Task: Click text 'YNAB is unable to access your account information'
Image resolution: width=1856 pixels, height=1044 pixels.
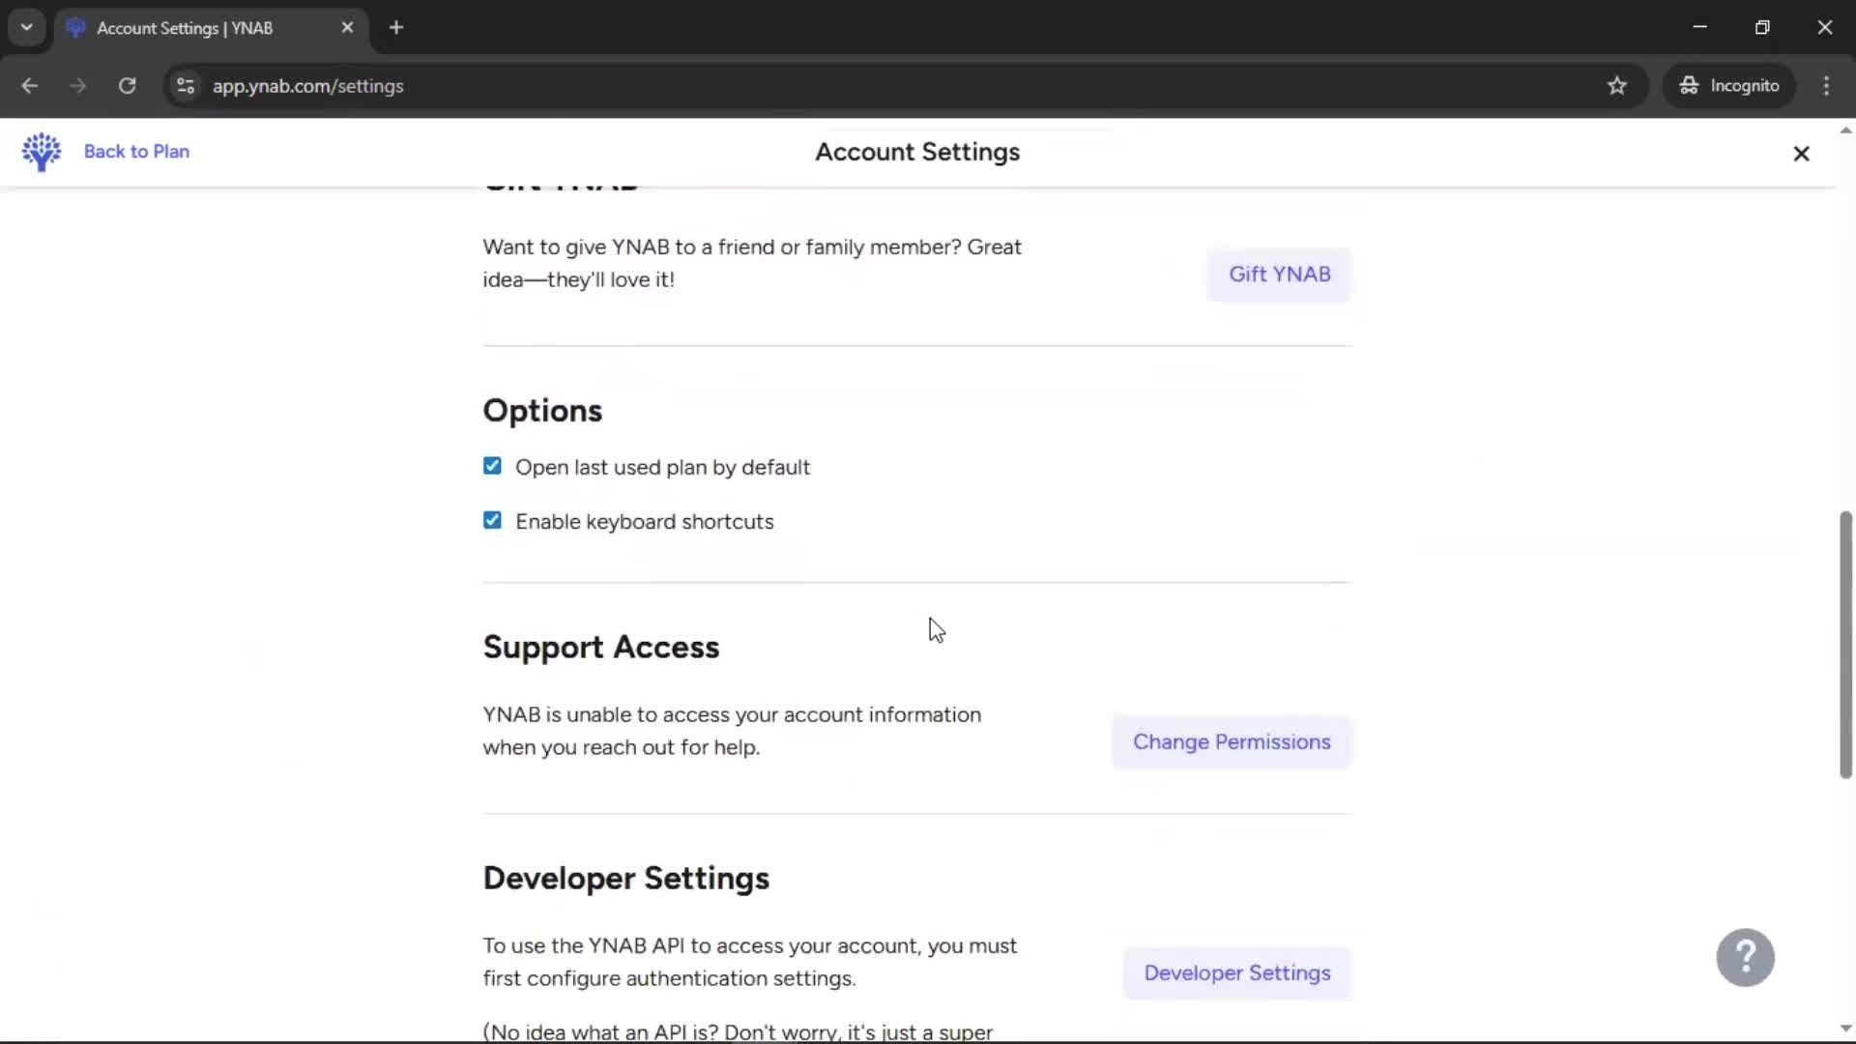Action: tap(732, 715)
